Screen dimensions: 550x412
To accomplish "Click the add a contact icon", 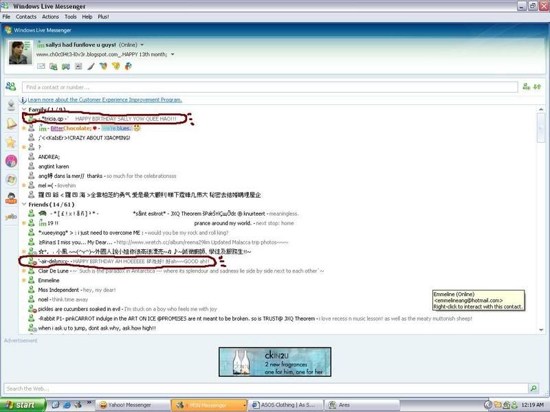I will 526,87.
